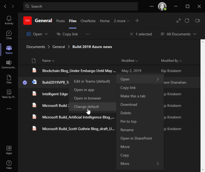This screenshot has height=172, width=205.
Task: Click PDF icon of Intelligent Edge file
Action: [x=34, y=94]
